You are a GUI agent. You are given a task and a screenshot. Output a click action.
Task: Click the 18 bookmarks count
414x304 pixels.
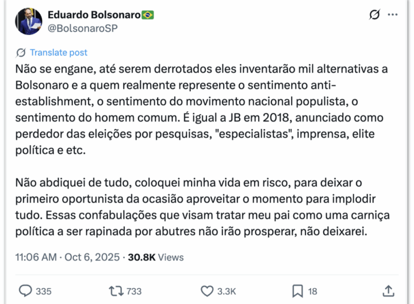(x=312, y=291)
